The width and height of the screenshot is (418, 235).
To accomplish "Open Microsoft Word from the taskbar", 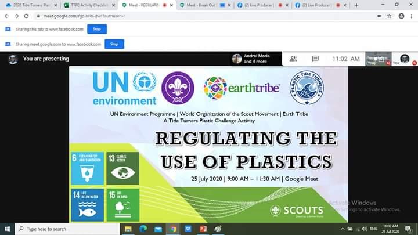I will click(x=188, y=229).
